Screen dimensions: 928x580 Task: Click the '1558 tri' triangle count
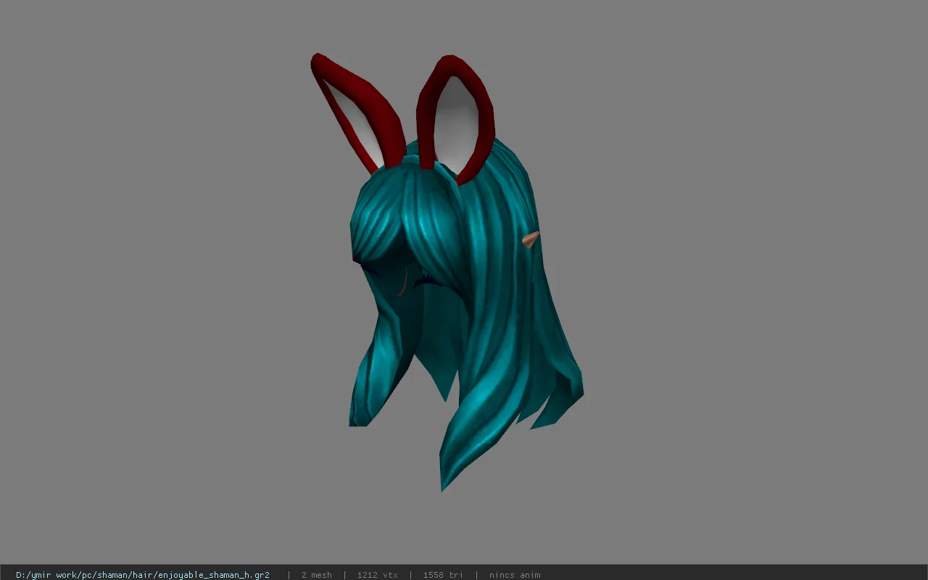442,575
